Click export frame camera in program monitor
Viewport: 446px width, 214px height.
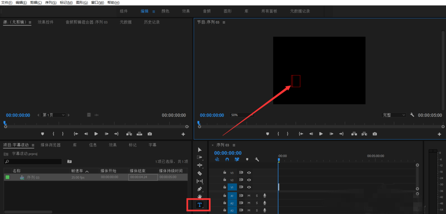[375, 134]
